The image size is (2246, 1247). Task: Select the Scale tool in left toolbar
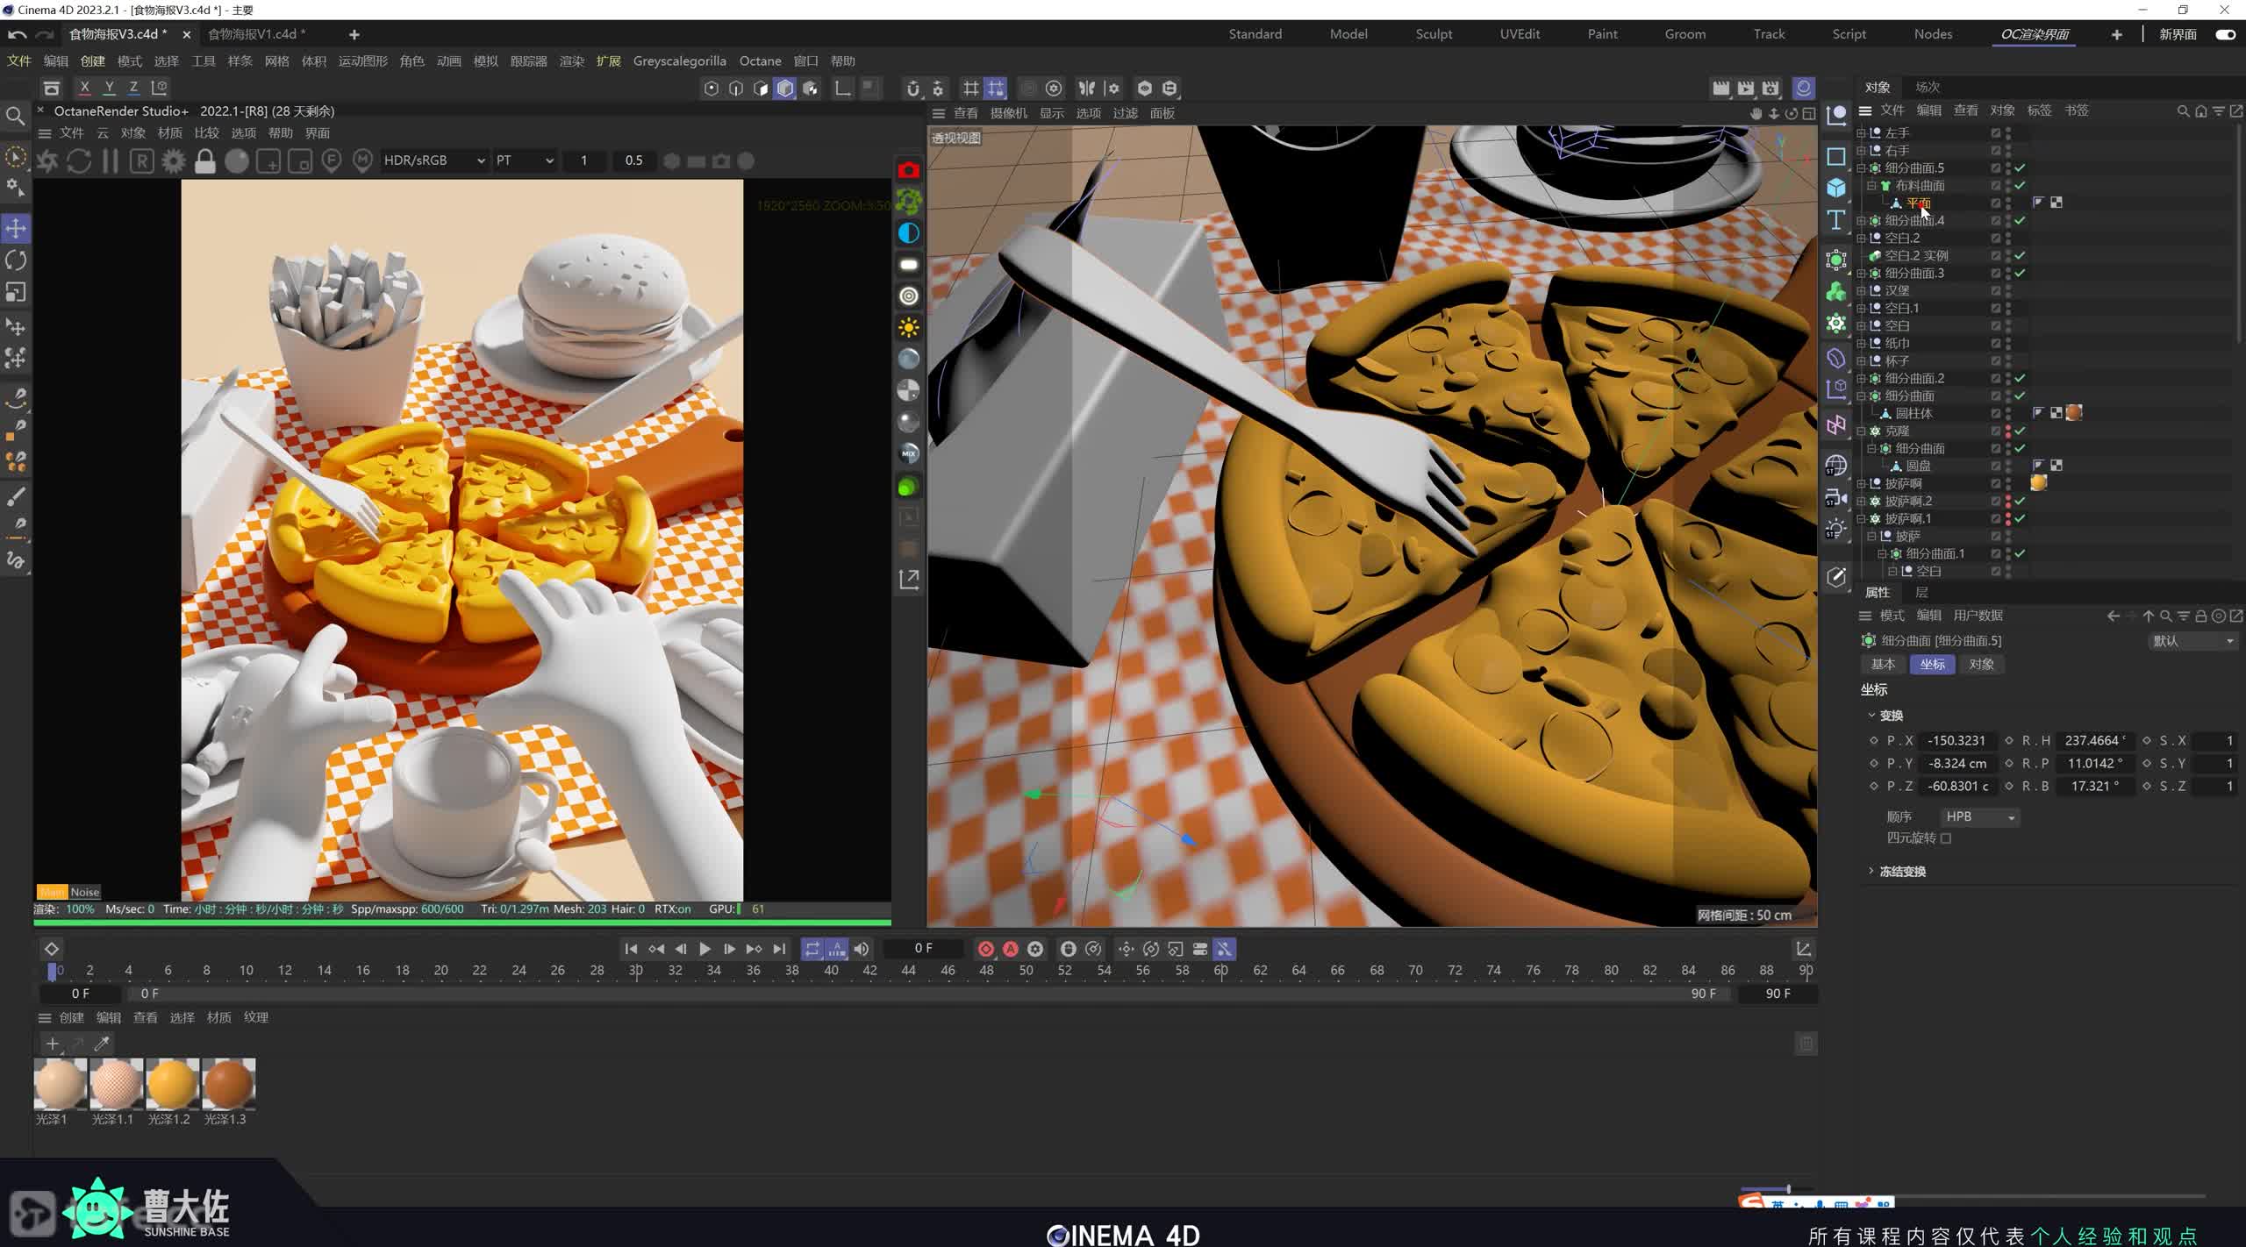tap(16, 292)
